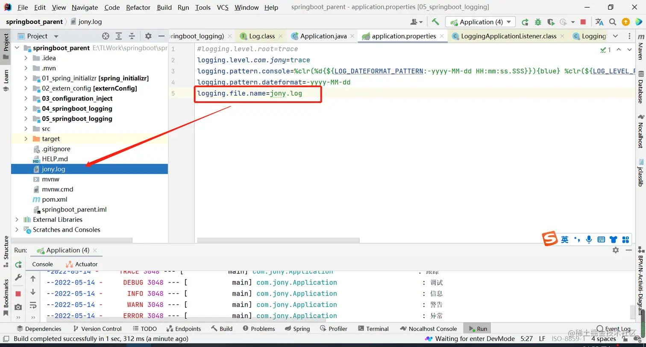Collapse the springboot_parent root node
Screen dimensions: 646x347
(17, 48)
